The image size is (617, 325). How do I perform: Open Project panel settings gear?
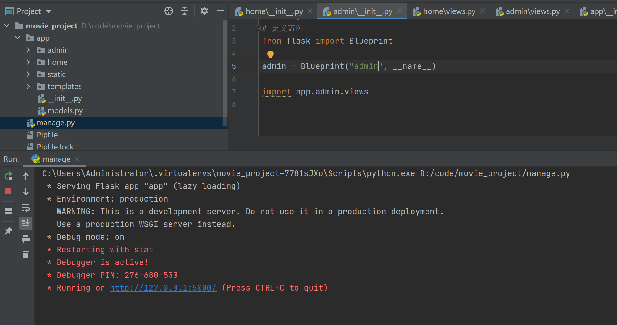tap(204, 11)
